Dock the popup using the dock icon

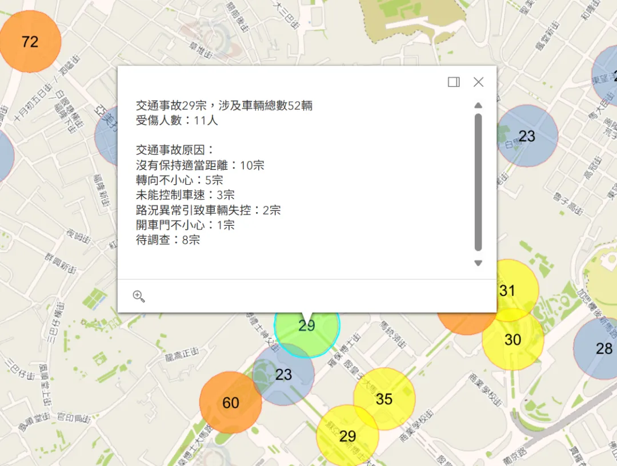pyautogui.click(x=454, y=82)
